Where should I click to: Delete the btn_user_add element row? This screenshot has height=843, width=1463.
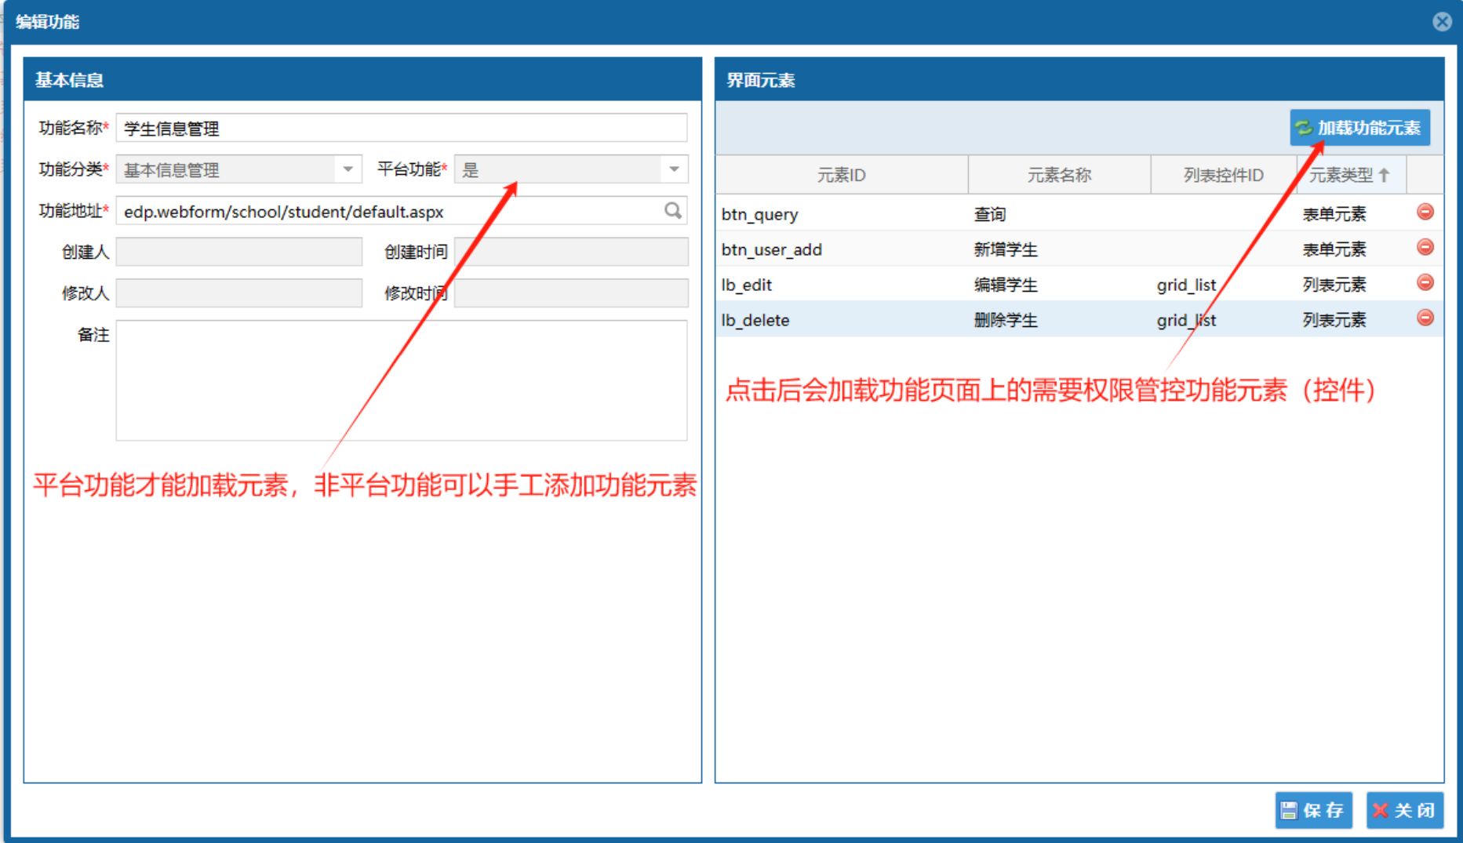(1425, 247)
